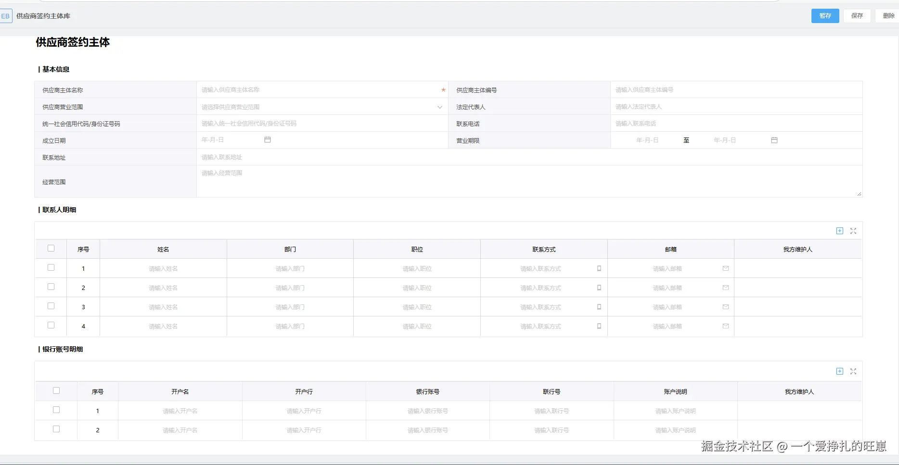Image resolution: width=899 pixels, height=465 pixels.
Task: Check contact row 1 checkbox
Action: pos(51,268)
